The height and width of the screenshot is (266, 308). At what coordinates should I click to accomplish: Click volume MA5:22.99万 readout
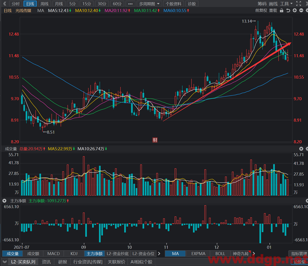62,149
